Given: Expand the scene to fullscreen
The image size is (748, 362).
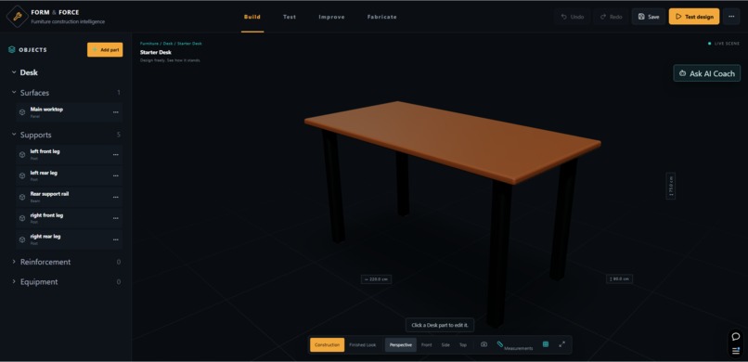Looking at the screenshot, I should (x=562, y=344).
